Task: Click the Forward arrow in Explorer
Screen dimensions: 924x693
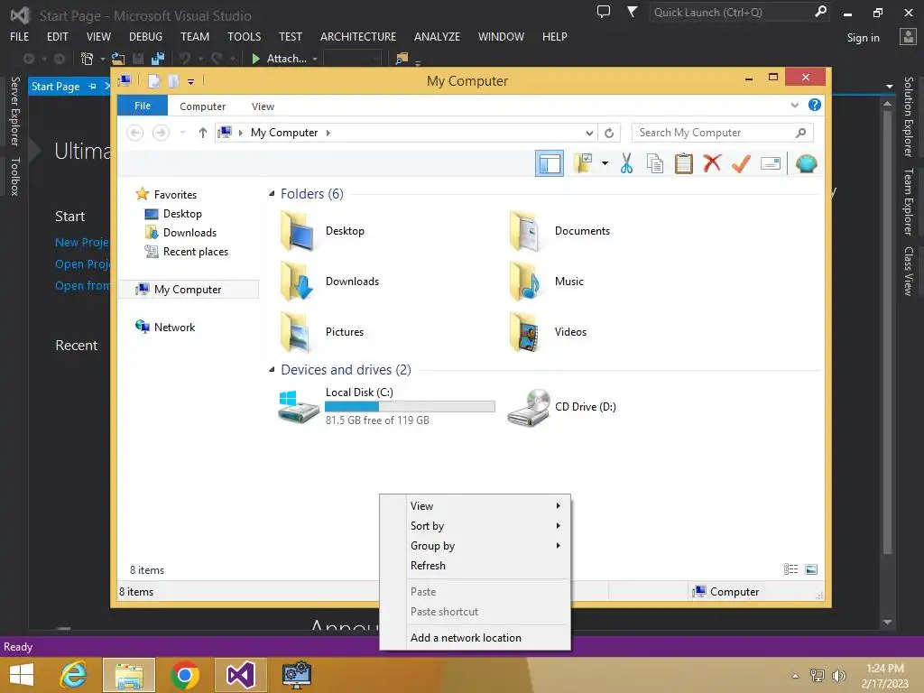Action: (161, 133)
